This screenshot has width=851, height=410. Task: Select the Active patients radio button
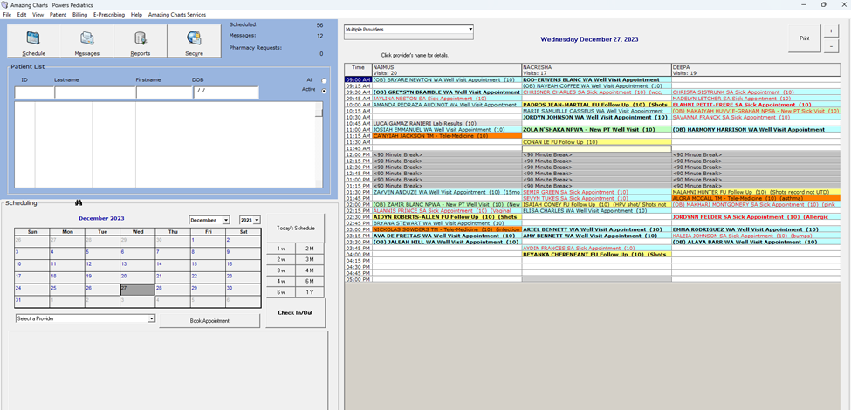[325, 90]
